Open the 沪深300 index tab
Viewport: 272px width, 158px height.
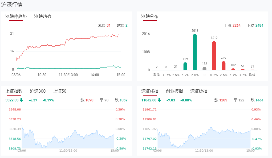click(x=38, y=91)
